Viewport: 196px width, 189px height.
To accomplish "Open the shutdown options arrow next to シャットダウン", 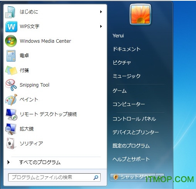I will (x=160, y=177).
